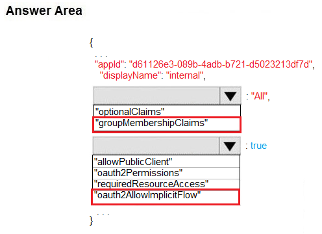Viewport: 322px width, 234px height.
Task: Open the dropdown arrow next to "All"
Action: tap(230, 96)
